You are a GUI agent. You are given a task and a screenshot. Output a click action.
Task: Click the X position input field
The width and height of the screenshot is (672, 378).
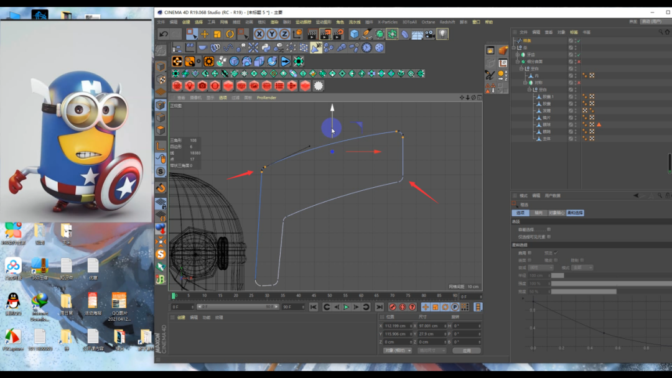coord(397,326)
